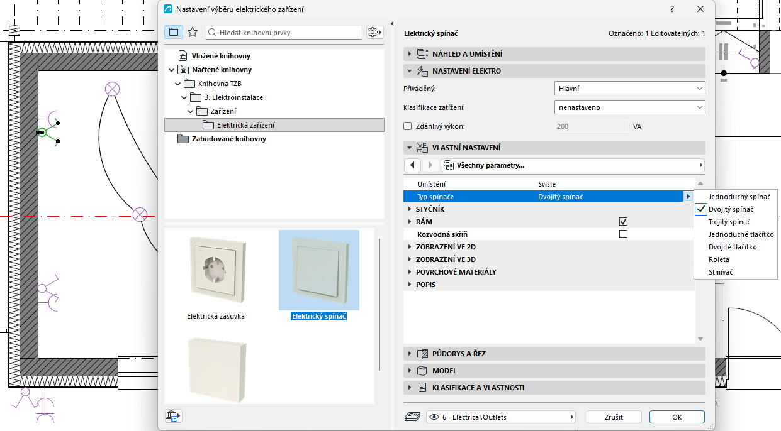Choose Trojitý spínač from the type menu
This screenshot has height=431, width=781.
coord(729,222)
